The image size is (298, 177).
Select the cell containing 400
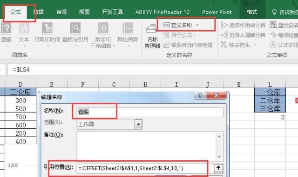[20, 141]
